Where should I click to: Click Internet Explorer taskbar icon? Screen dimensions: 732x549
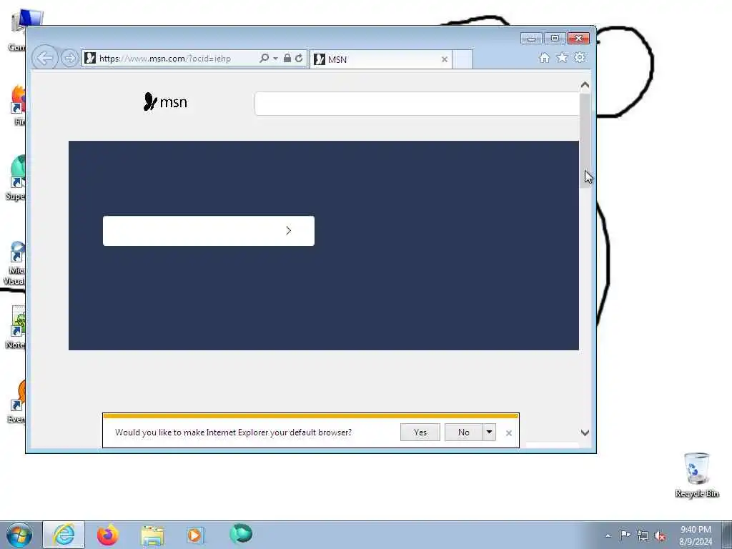tap(64, 535)
